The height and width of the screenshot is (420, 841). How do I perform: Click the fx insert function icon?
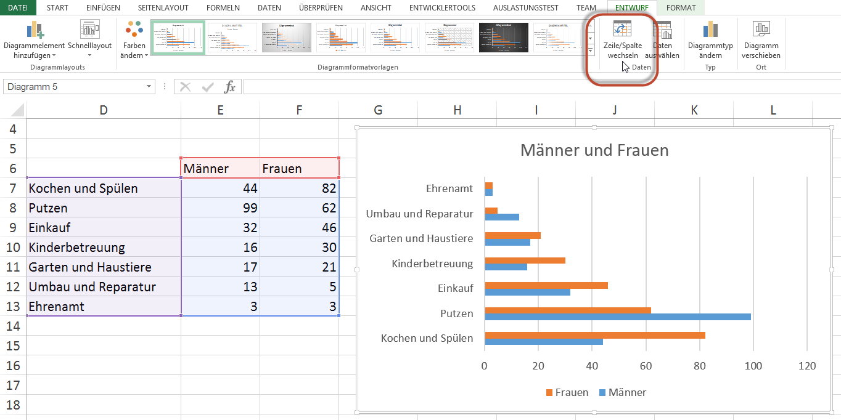229,87
